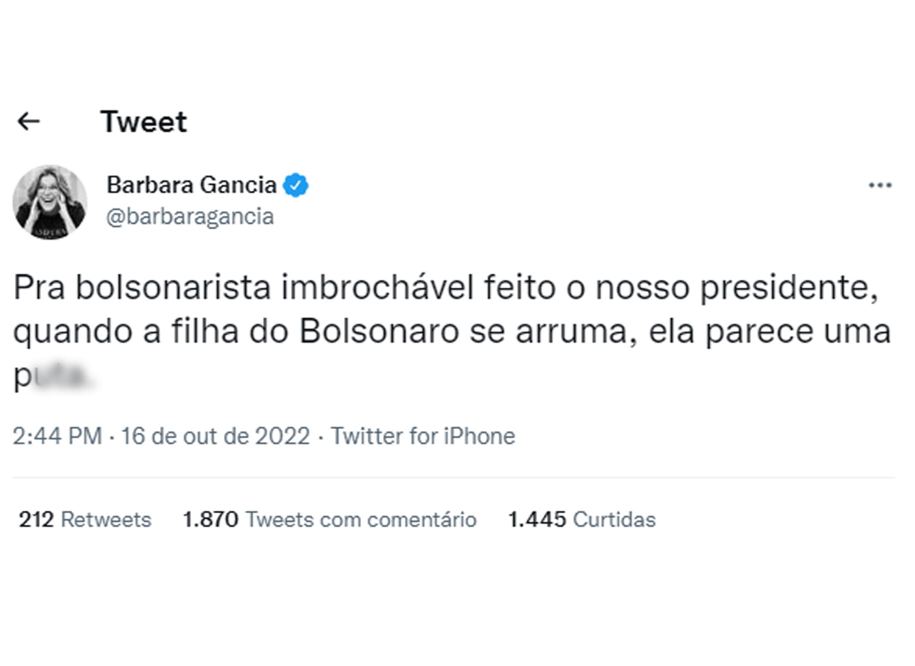
Task: View the Retweets list
Action: pos(106,520)
